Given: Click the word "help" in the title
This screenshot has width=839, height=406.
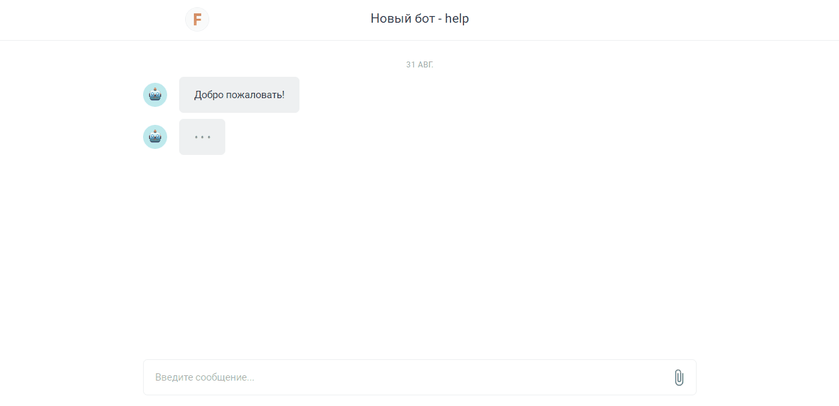Looking at the screenshot, I should click(457, 19).
